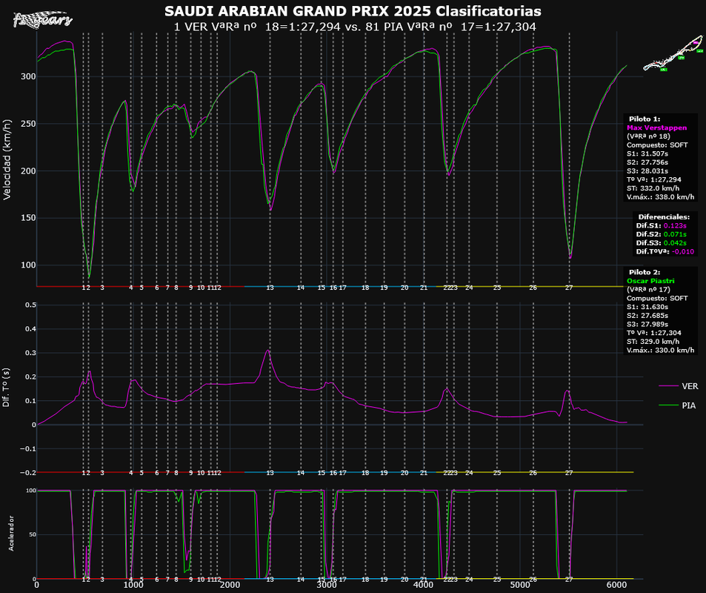This screenshot has width=706, height=593.
Task: Click 'S2: 27.685s' sector time
Action: click(x=647, y=316)
